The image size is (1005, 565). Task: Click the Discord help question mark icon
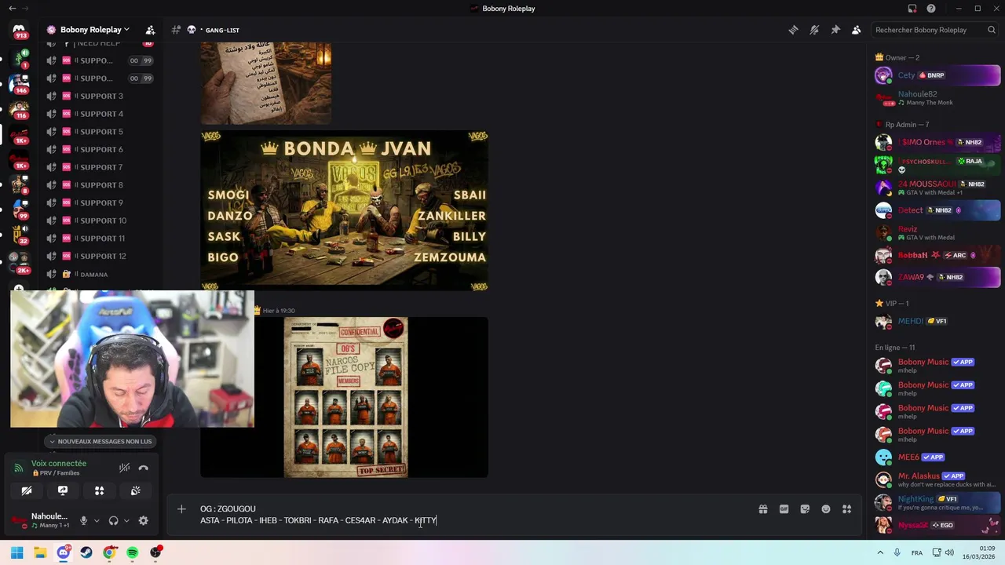(931, 9)
